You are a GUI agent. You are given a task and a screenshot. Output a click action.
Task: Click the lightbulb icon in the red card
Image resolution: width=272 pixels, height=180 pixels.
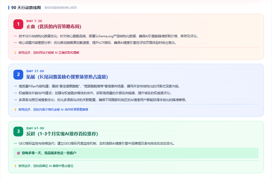pos(15,53)
